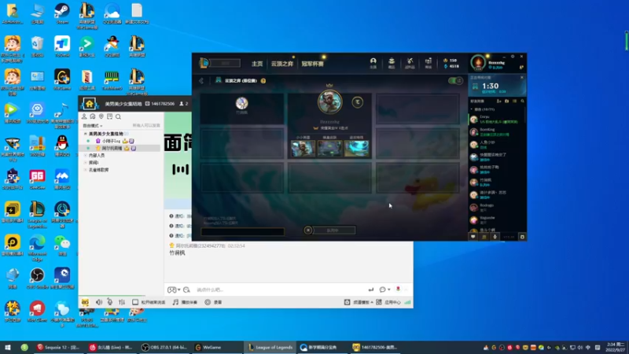Switch to the 主页 home tab
The width and height of the screenshot is (629, 354).
click(x=257, y=64)
